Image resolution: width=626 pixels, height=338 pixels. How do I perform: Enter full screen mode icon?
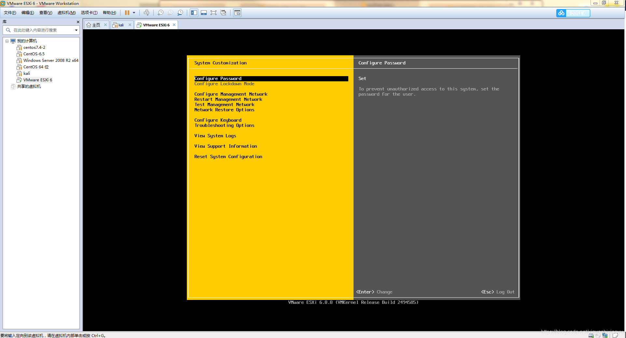tap(214, 13)
